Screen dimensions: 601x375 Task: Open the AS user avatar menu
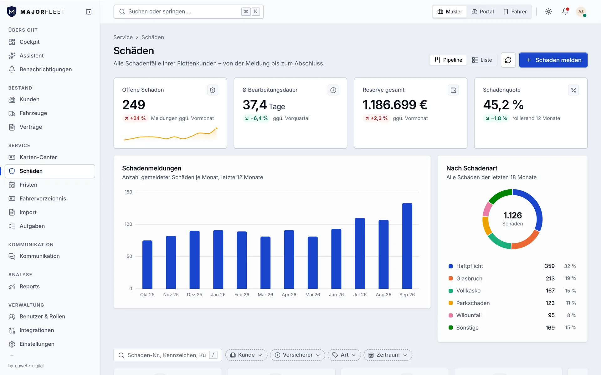pos(581,12)
